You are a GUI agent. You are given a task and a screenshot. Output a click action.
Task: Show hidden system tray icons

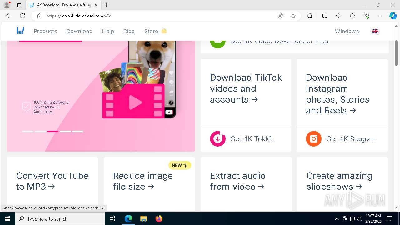(337, 219)
